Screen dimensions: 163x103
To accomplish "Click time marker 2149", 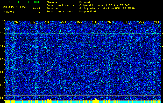I will point(141,22).
